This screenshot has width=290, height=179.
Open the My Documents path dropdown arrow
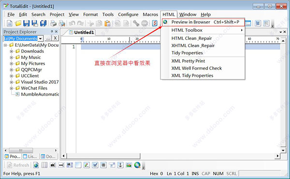pos(41,38)
